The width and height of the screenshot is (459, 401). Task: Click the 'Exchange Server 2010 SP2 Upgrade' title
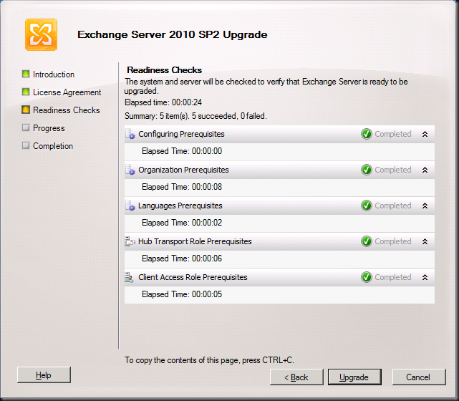tap(173, 35)
